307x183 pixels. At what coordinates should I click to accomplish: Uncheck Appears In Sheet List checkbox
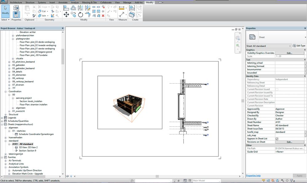click(x=277, y=139)
